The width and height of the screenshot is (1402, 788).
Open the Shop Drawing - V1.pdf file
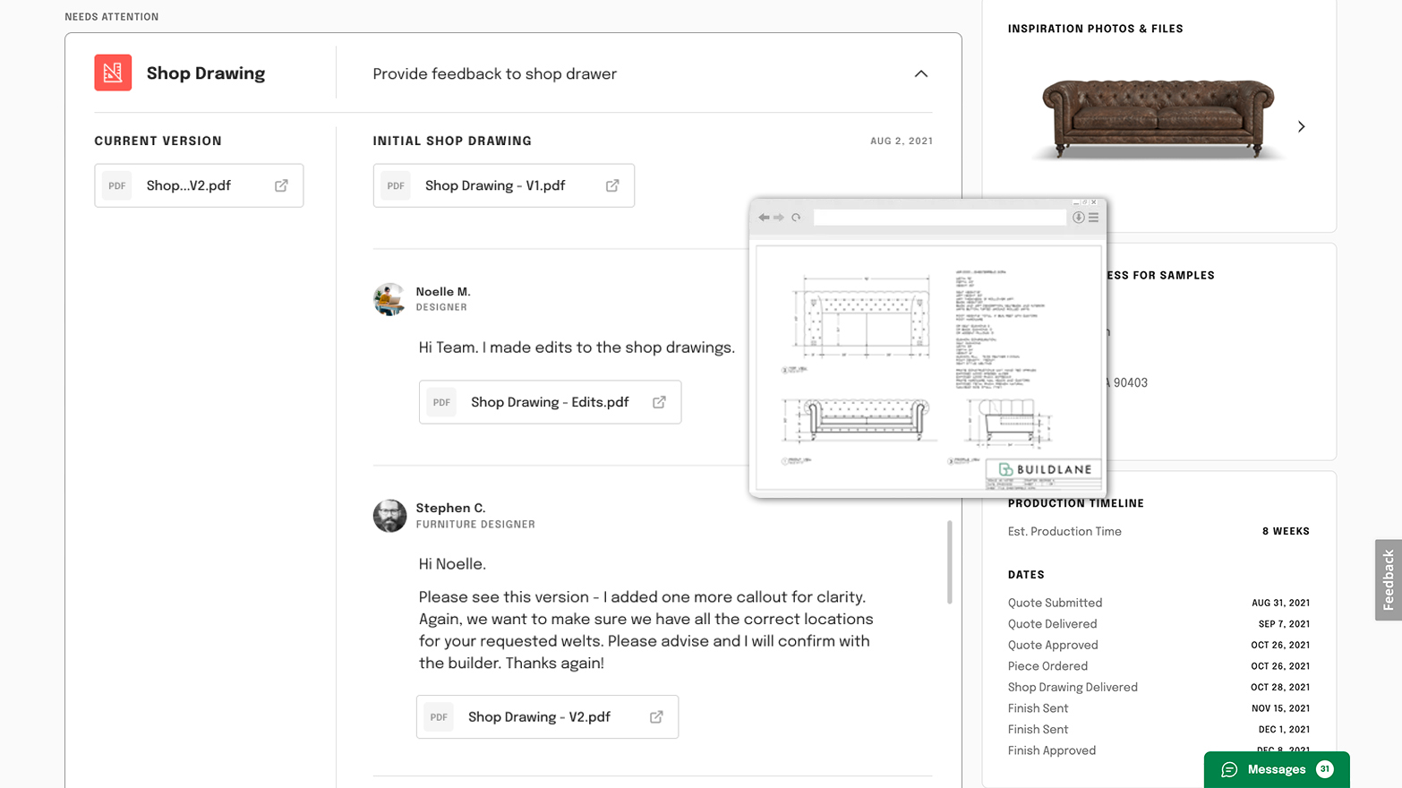(494, 185)
